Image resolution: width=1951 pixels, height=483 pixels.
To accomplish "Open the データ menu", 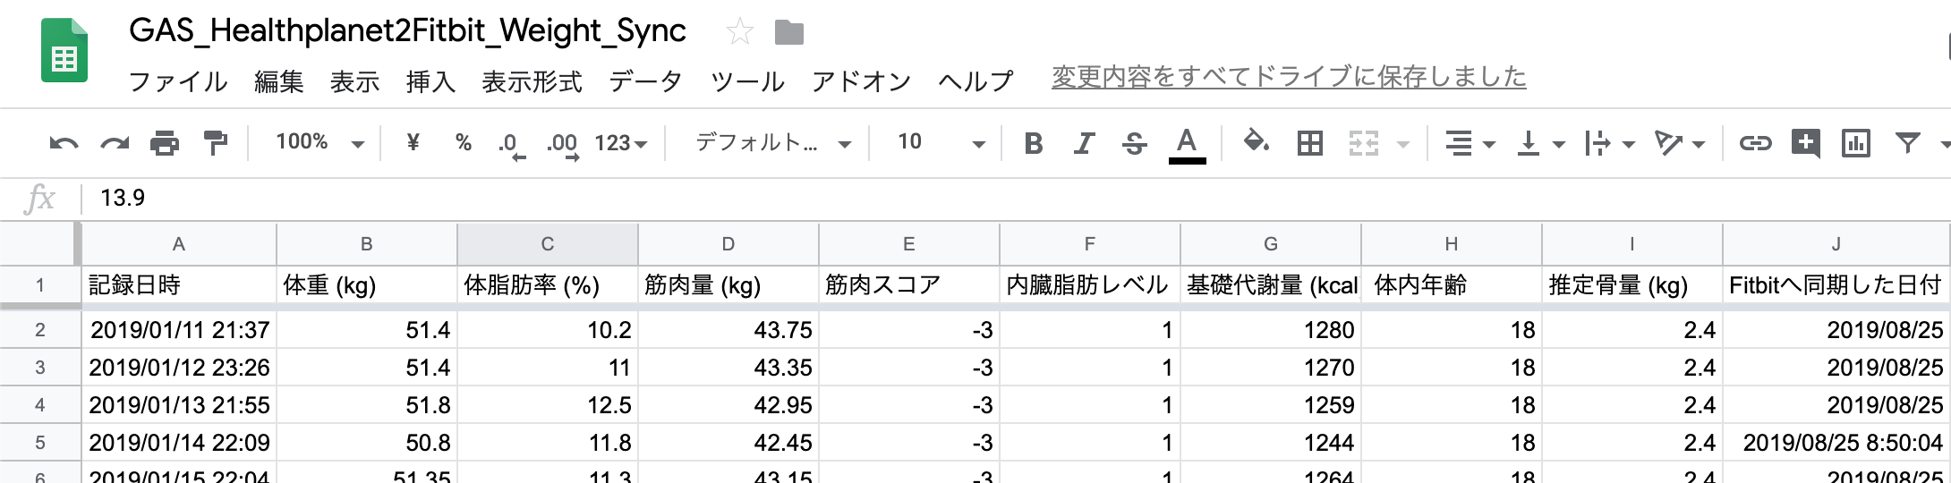I will click(645, 81).
